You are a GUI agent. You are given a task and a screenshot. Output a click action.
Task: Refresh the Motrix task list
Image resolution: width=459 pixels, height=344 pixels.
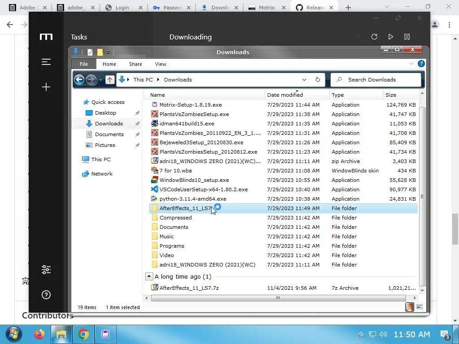(x=374, y=37)
